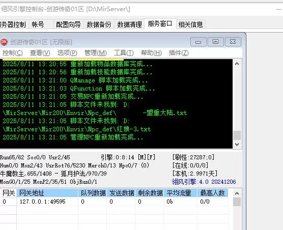Click log line 管理NPC重新加载完成
The height and width of the screenshot is (230, 283).
(x=73, y=137)
